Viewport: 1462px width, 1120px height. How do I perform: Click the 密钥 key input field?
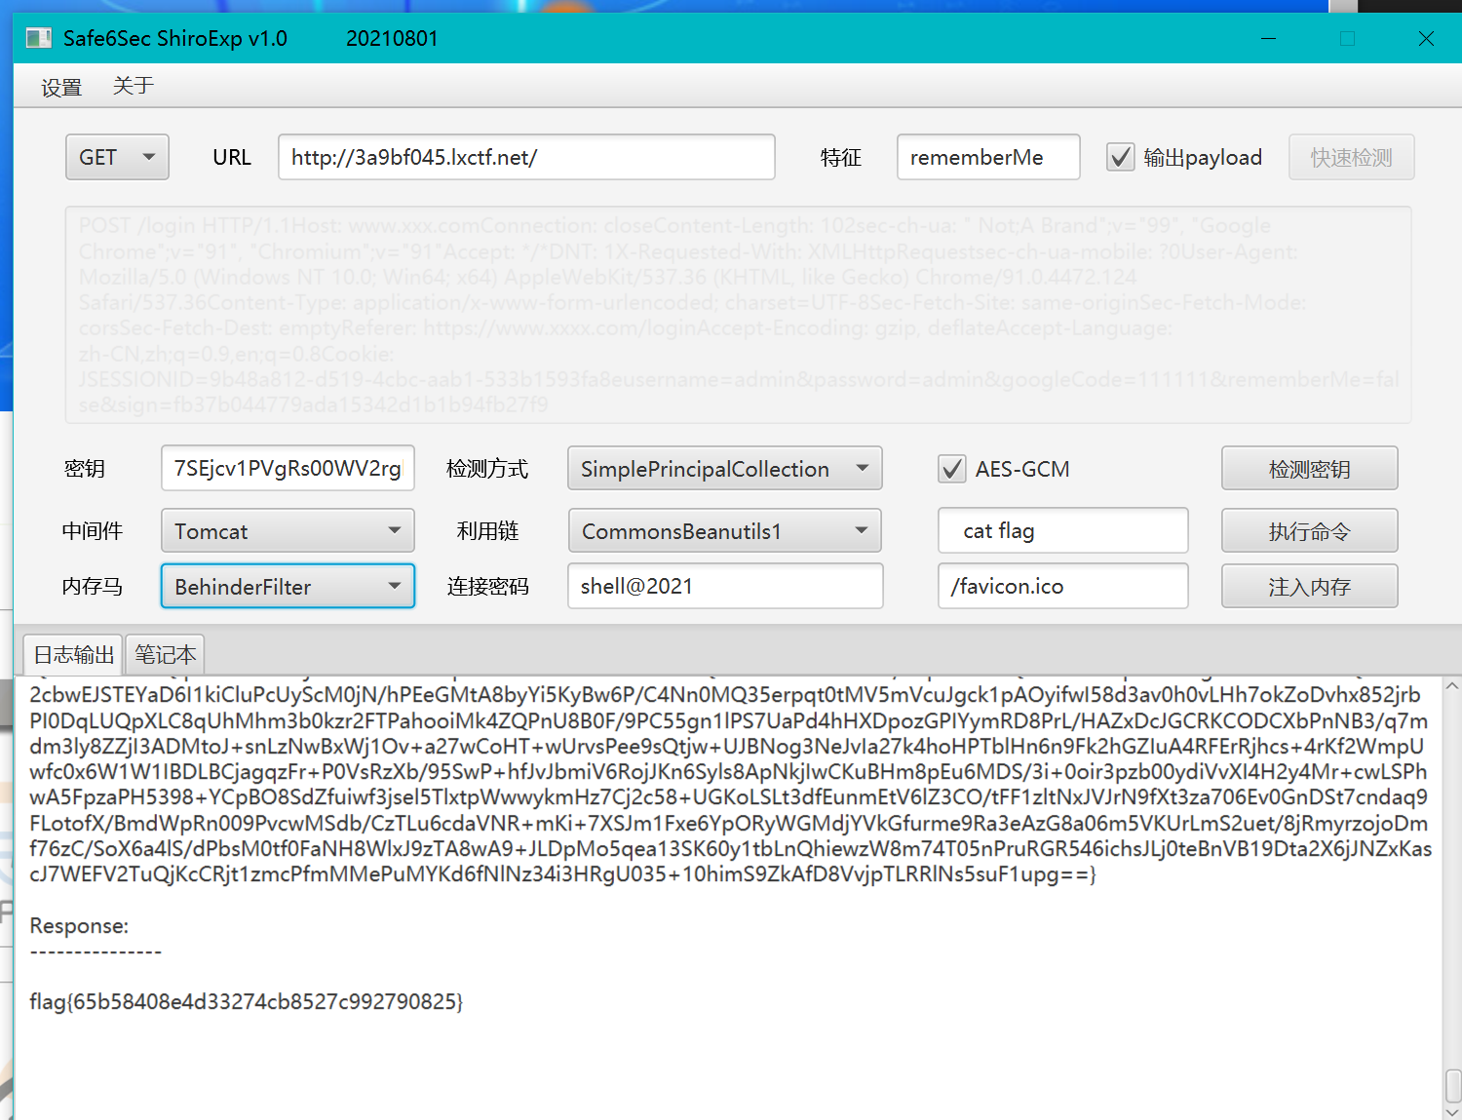(x=288, y=468)
